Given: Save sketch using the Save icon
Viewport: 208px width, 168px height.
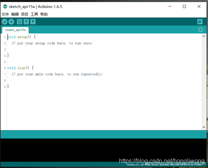Looking at the screenshot, I should [33, 22].
